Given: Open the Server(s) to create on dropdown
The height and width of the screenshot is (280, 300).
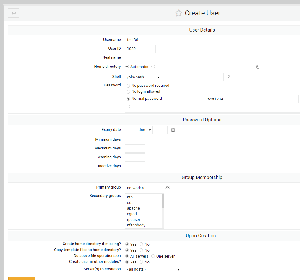Looking at the screenshot, I should (x=153, y=269).
